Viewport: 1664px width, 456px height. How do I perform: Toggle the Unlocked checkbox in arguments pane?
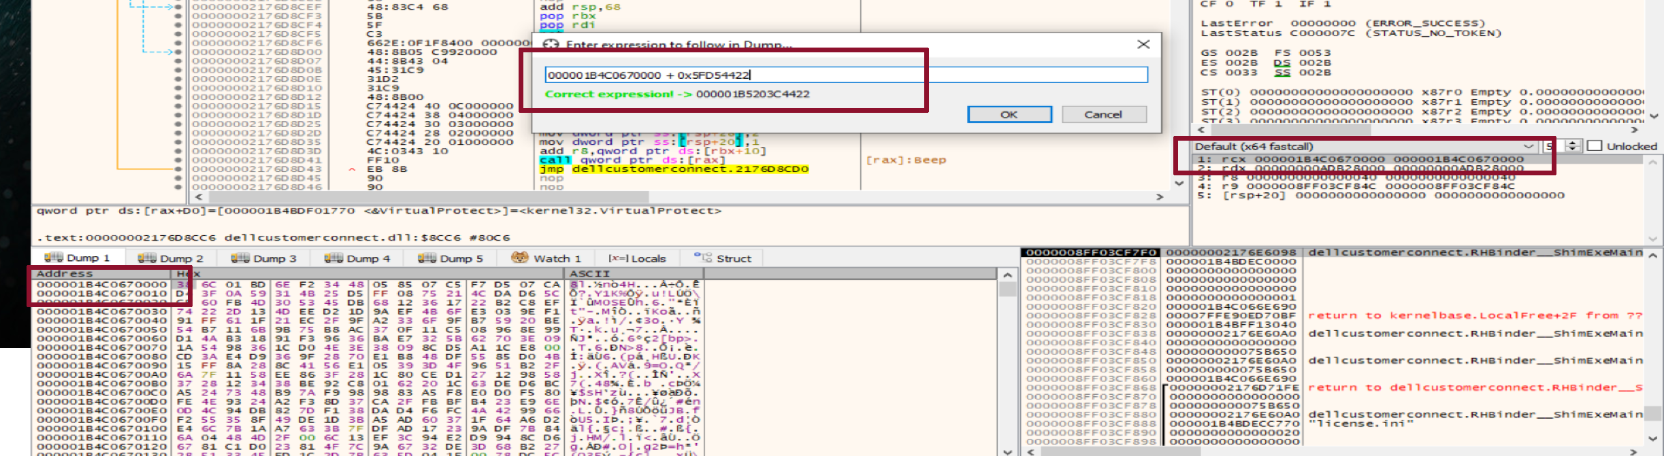(x=1594, y=145)
